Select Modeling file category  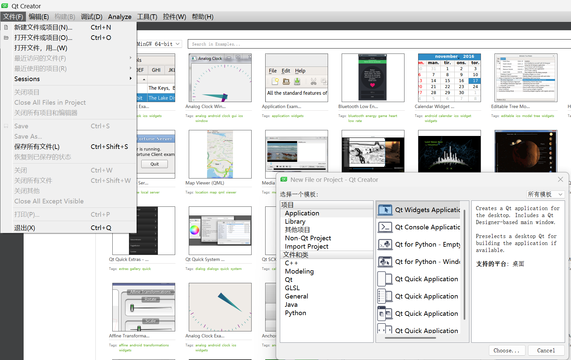(x=327, y=271)
